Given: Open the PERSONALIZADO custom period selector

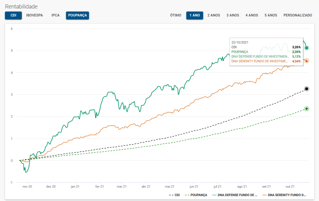Looking at the screenshot, I should (297, 15).
